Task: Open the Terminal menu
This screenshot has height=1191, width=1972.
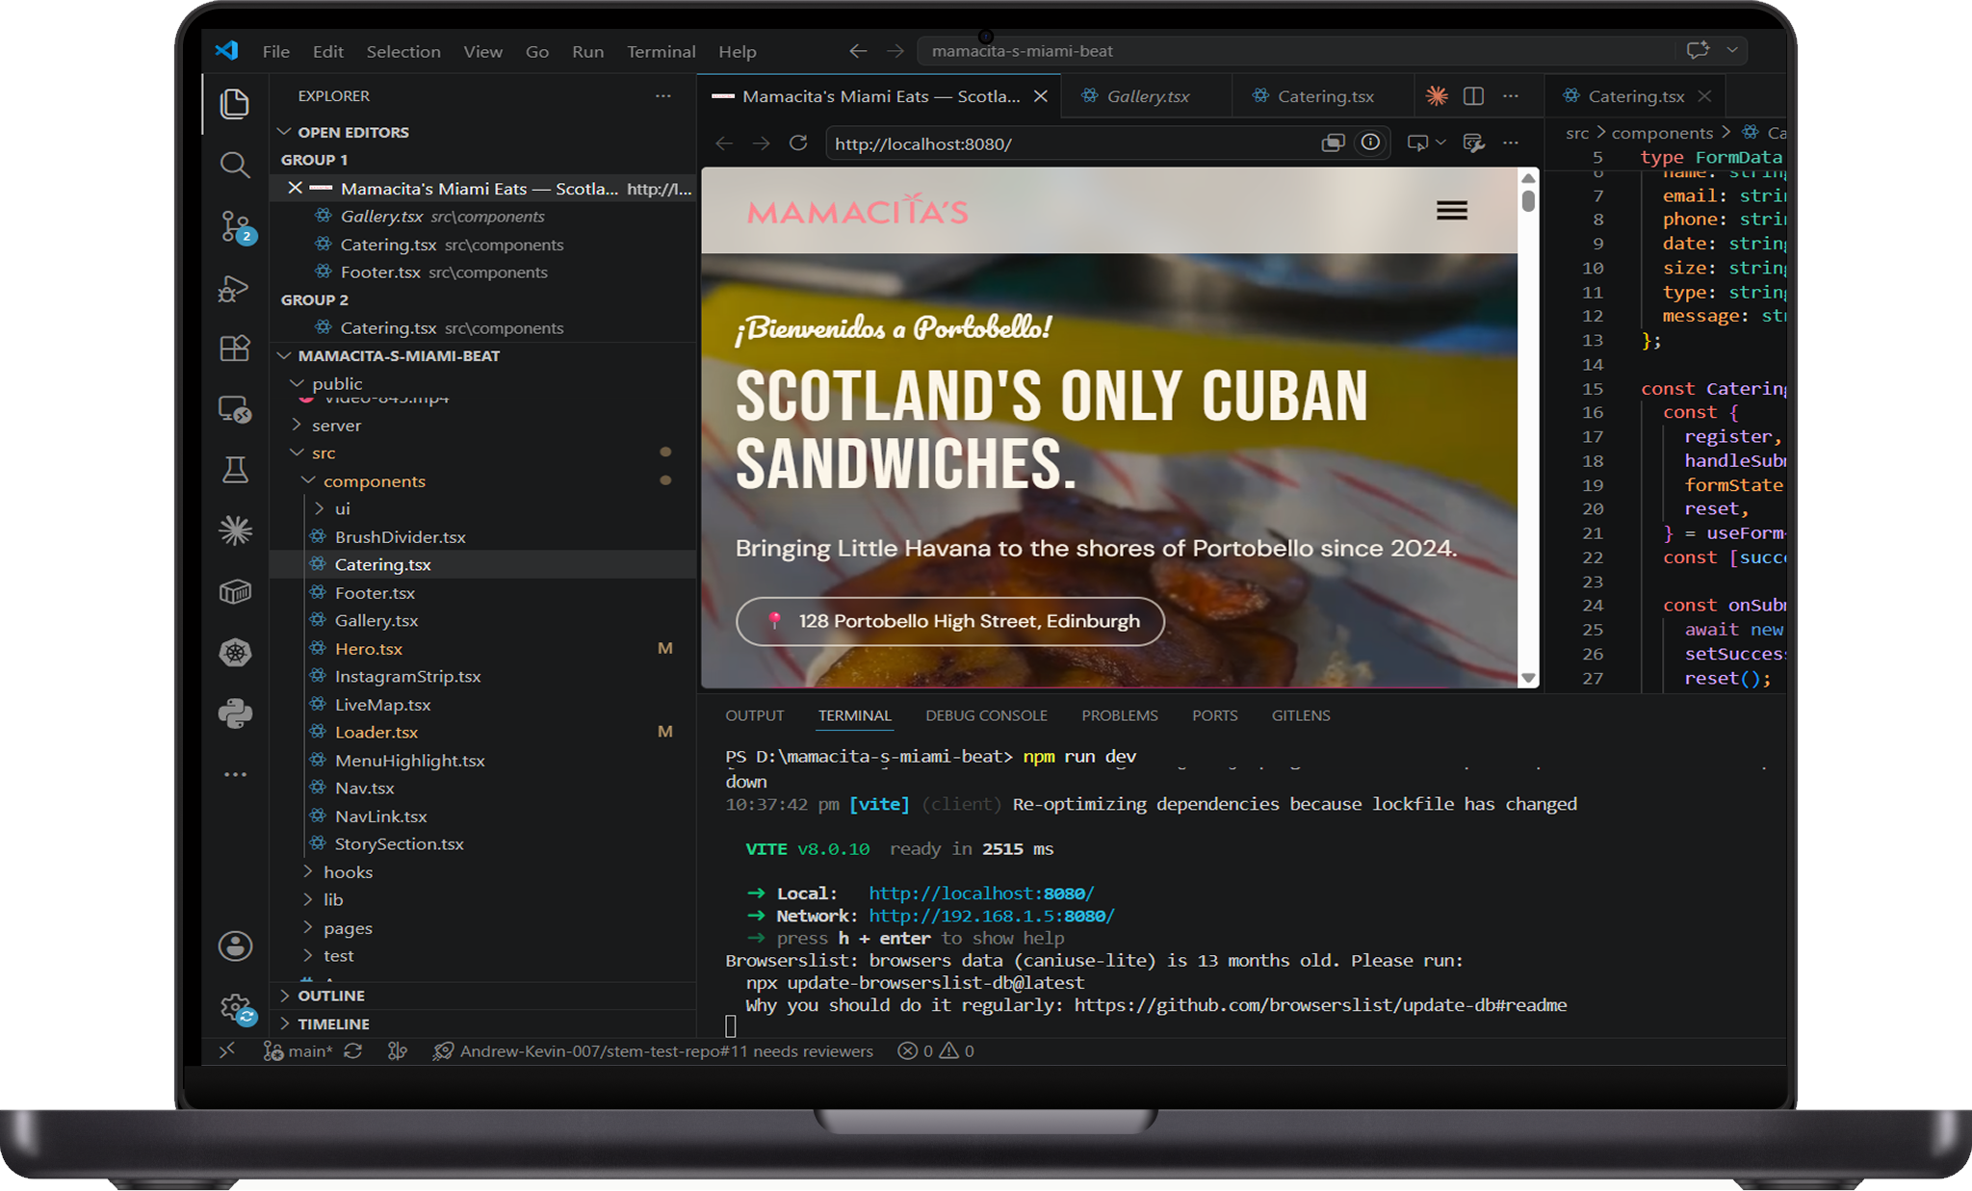Action: 661,51
